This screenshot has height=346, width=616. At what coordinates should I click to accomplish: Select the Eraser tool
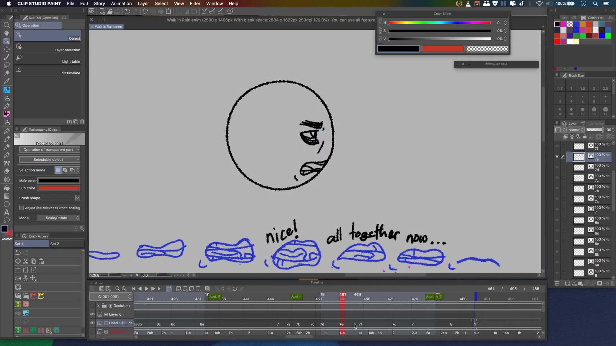pos(6,171)
